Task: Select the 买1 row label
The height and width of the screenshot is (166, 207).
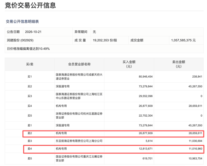Action: [30, 77]
